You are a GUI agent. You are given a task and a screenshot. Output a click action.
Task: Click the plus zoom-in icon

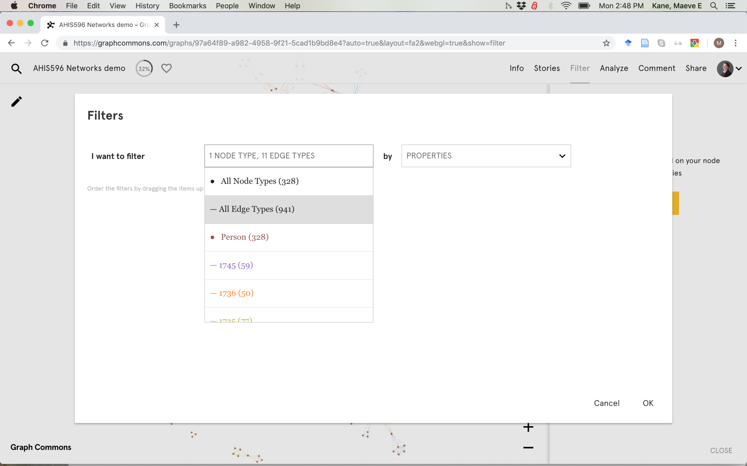(x=528, y=427)
